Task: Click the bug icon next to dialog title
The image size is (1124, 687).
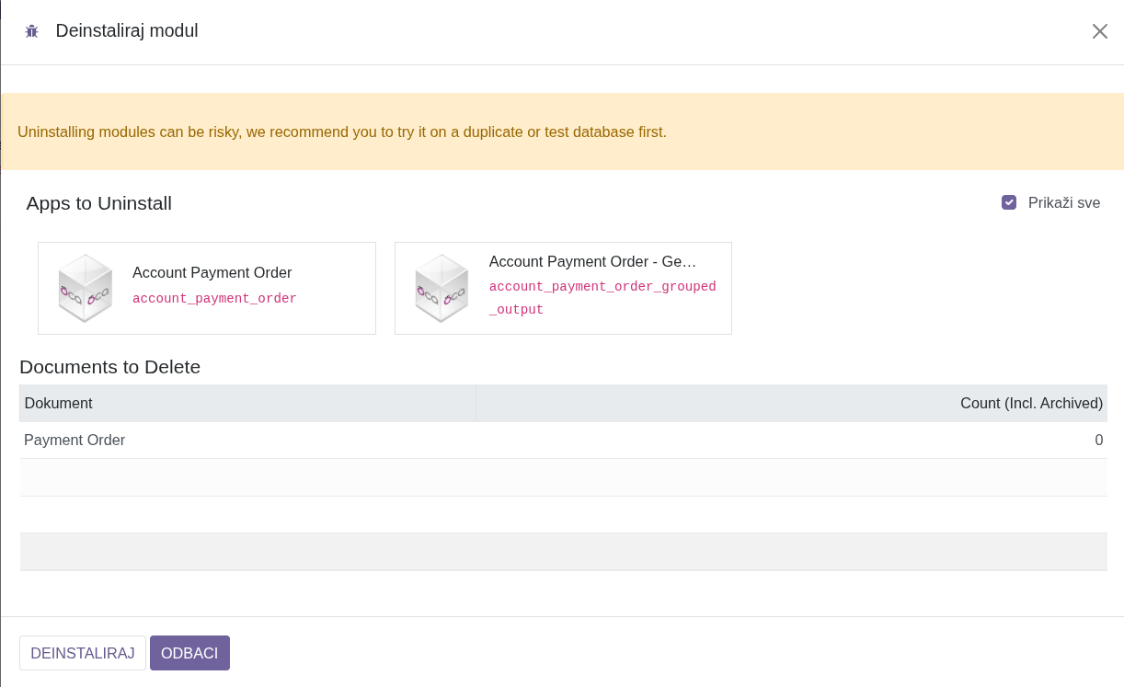Action: pos(31,30)
